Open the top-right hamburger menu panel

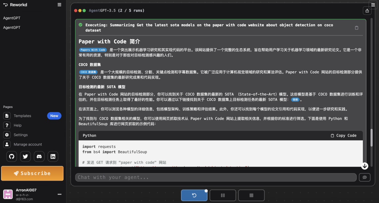pos(373,5)
